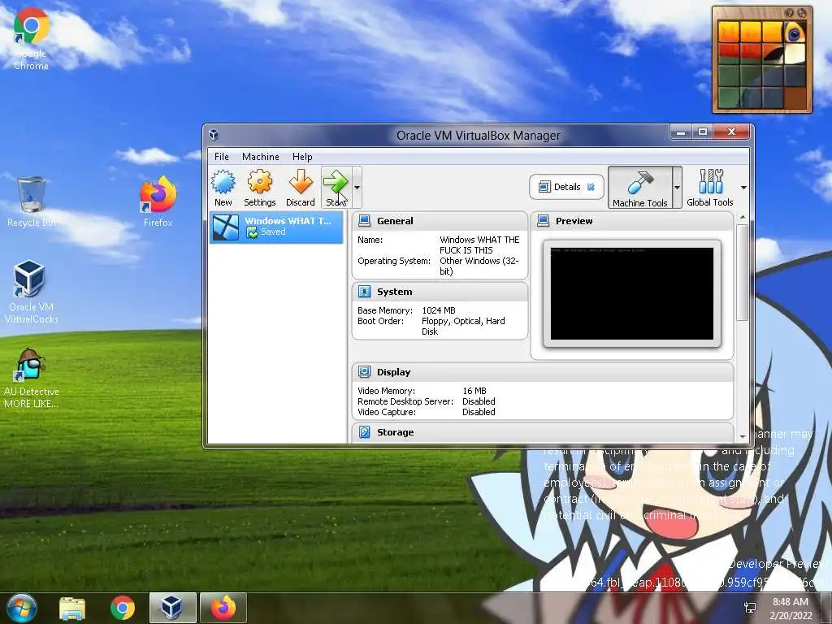Screen dimensions: 832x624
Task: Click the VirtualBox taskbar button
Action: click(x=172, y=608)
